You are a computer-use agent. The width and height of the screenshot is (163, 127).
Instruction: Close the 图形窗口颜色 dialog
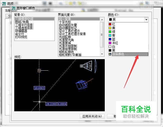pyautogui.click(x=146, y=7)
